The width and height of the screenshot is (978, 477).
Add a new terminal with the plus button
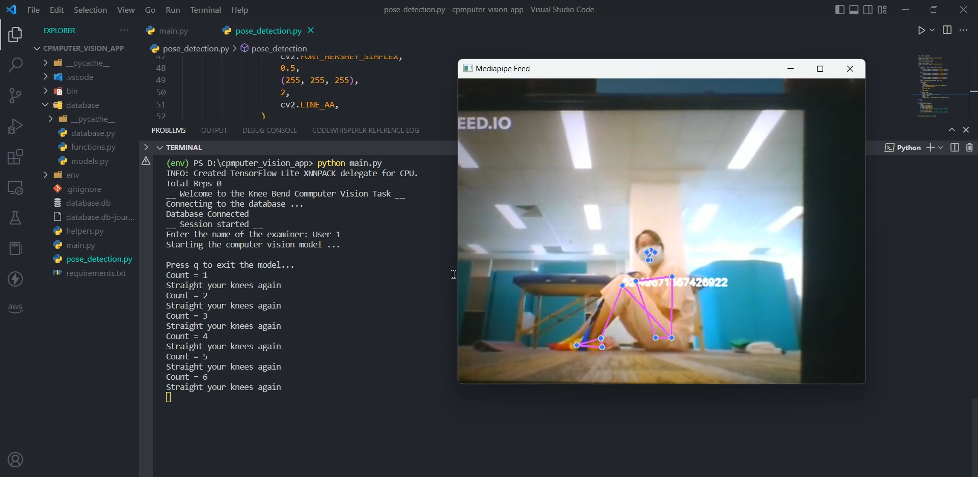(x=931, y=148)
